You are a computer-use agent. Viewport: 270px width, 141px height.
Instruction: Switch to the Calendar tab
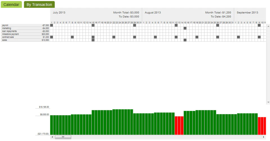tap(11, 4)
